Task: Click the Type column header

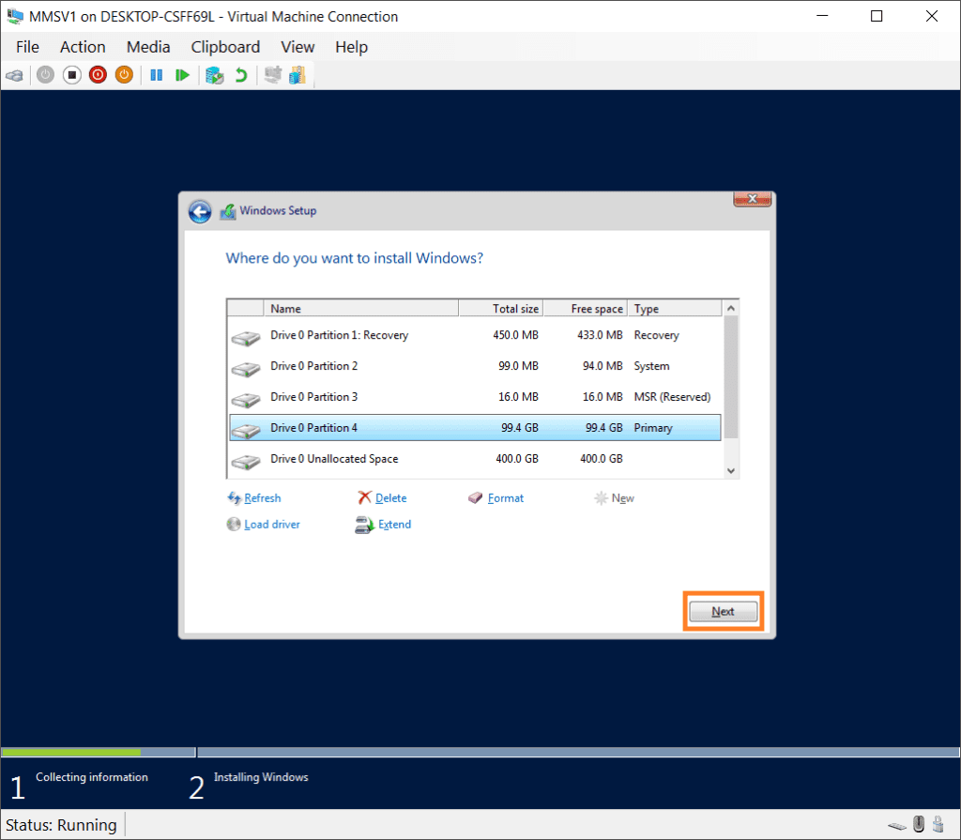Action: pyautogui.click(x=676, y=309)
